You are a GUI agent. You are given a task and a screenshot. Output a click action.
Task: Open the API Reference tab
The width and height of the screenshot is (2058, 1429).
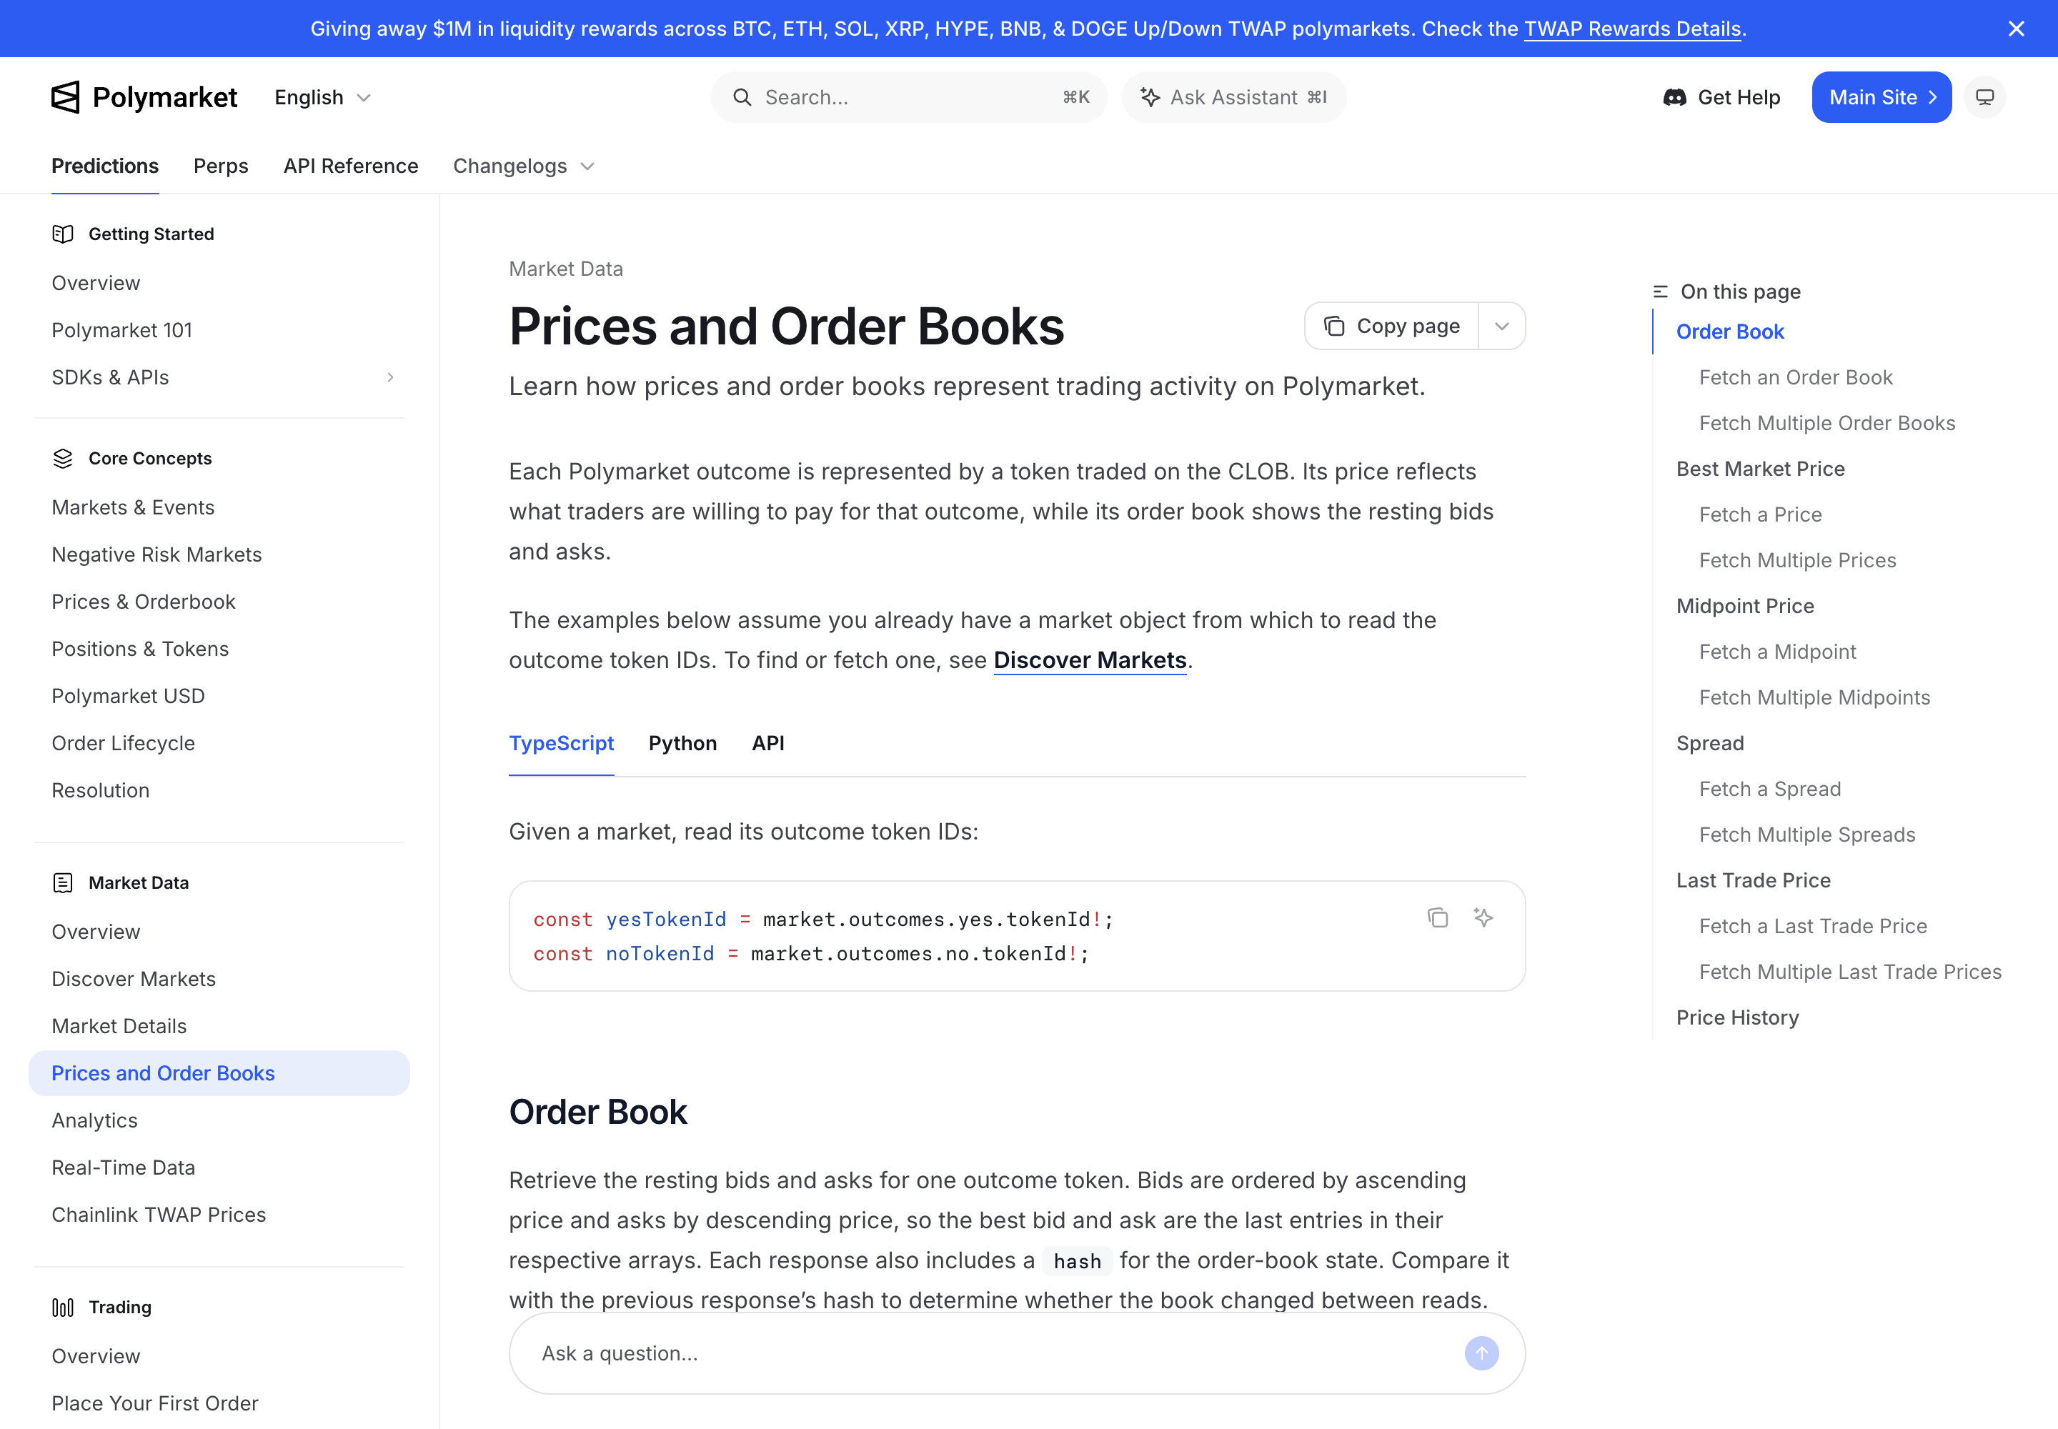pos(351,166)
